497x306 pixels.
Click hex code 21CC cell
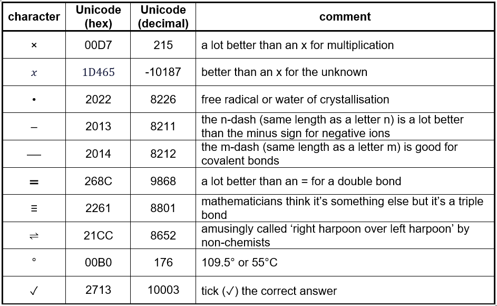(98, 236)
